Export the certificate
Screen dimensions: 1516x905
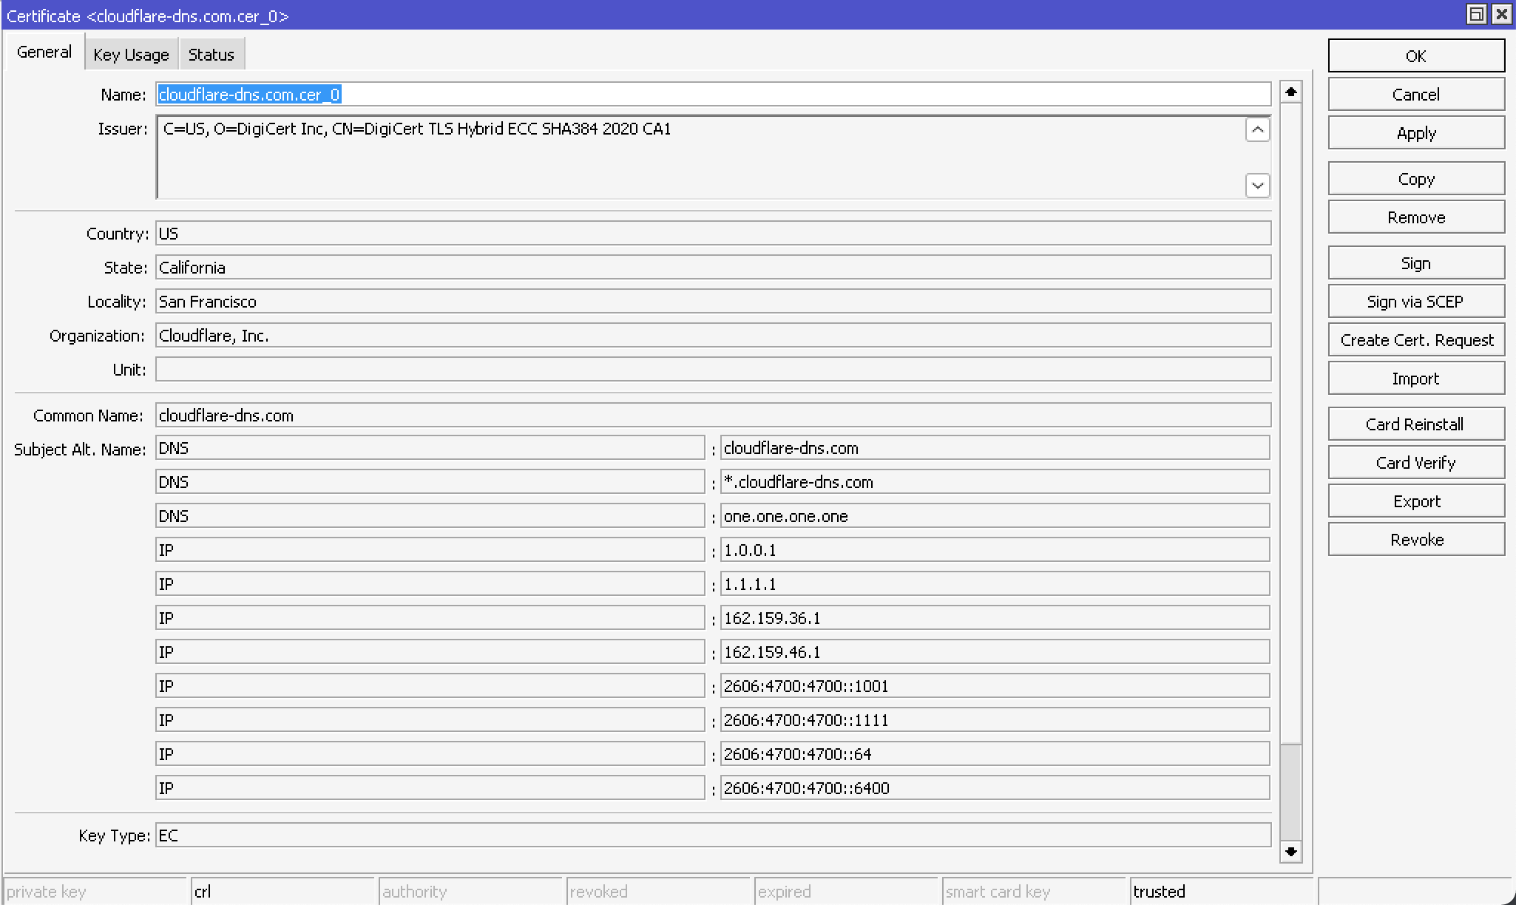click(1415, 501)
